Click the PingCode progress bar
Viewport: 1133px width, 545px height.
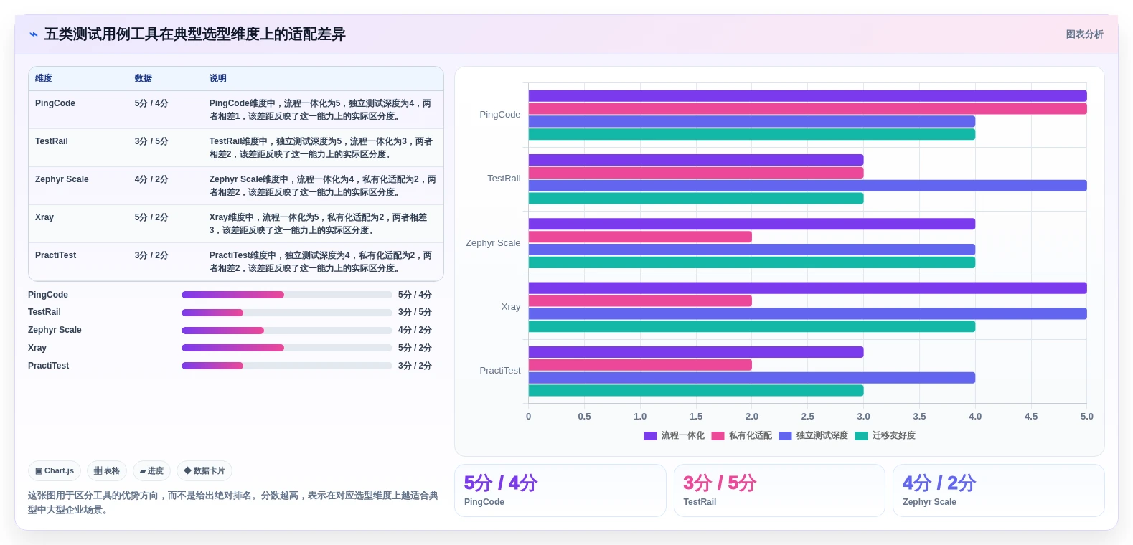click(287, 295)
